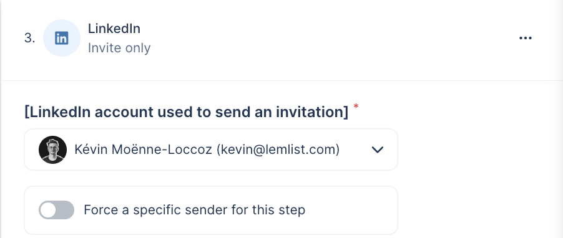Viewport: 563px width, 238px height.
Task: Click the red required-field asterisk
Action: [x=356, y=107]
